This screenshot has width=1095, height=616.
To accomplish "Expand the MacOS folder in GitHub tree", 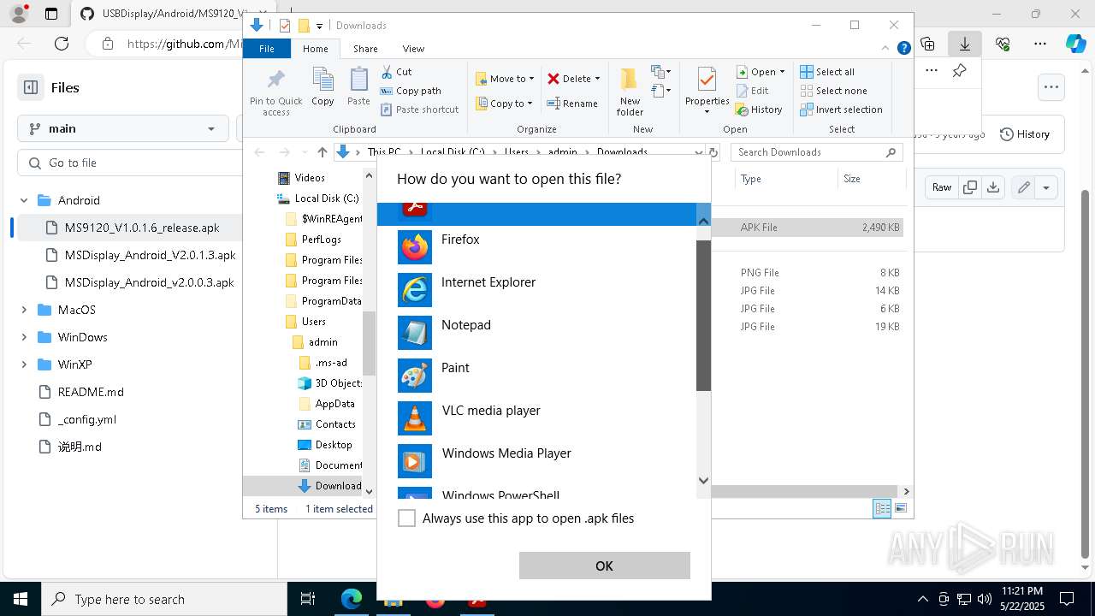I will click(x=24, y=310).
